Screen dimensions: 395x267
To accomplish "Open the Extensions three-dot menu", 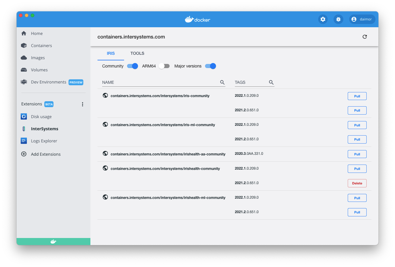I will tap(82, 104).
